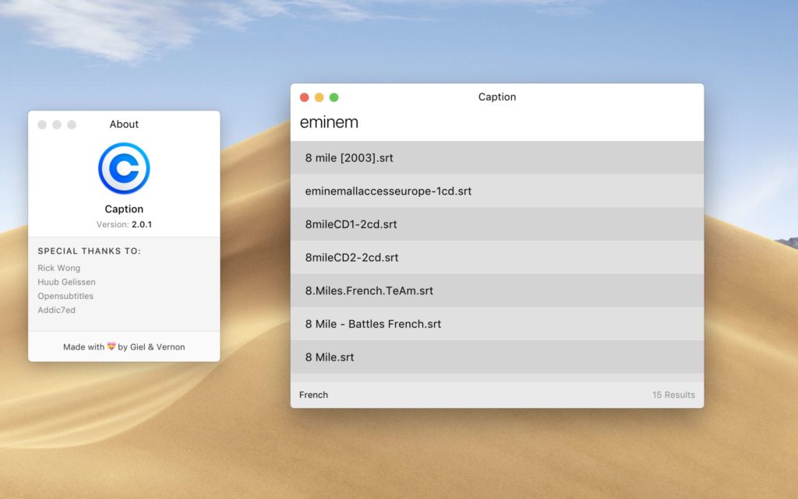Click the "15 Results" count label
Image resolution: width=798 pixels, height=499 pixels.
pos(673,395)
